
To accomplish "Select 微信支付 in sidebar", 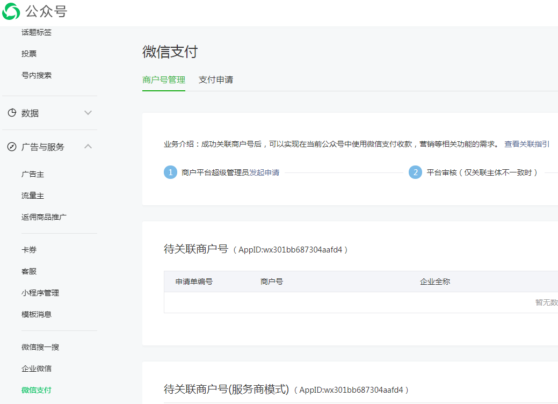I will click(x=37, y=390).
